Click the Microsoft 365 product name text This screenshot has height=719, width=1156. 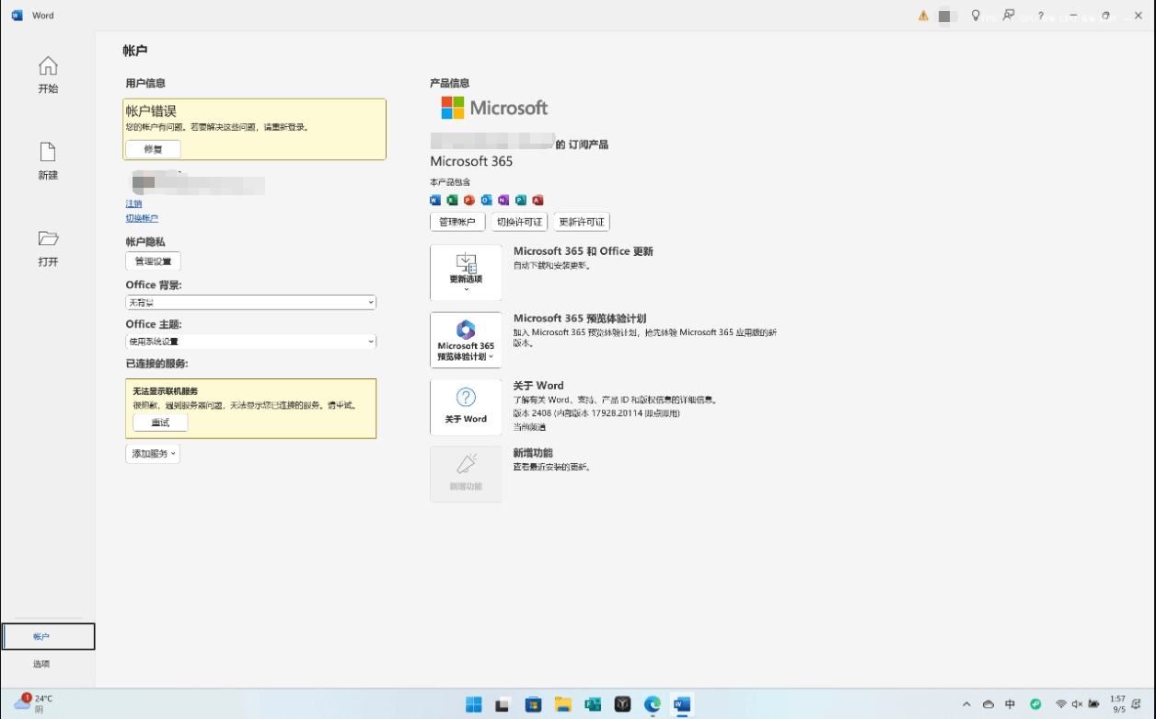pyautogui.click(x=471, y=161)
